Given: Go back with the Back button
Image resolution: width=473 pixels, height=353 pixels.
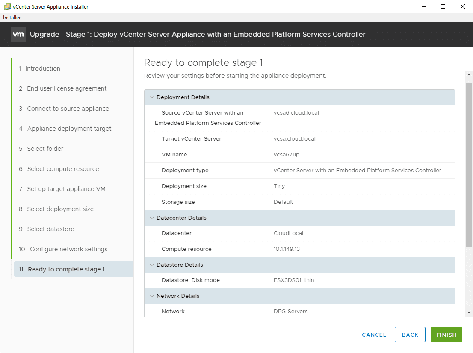Looking at the screenshot, I should pyautogui.click(x=410, y=335).
